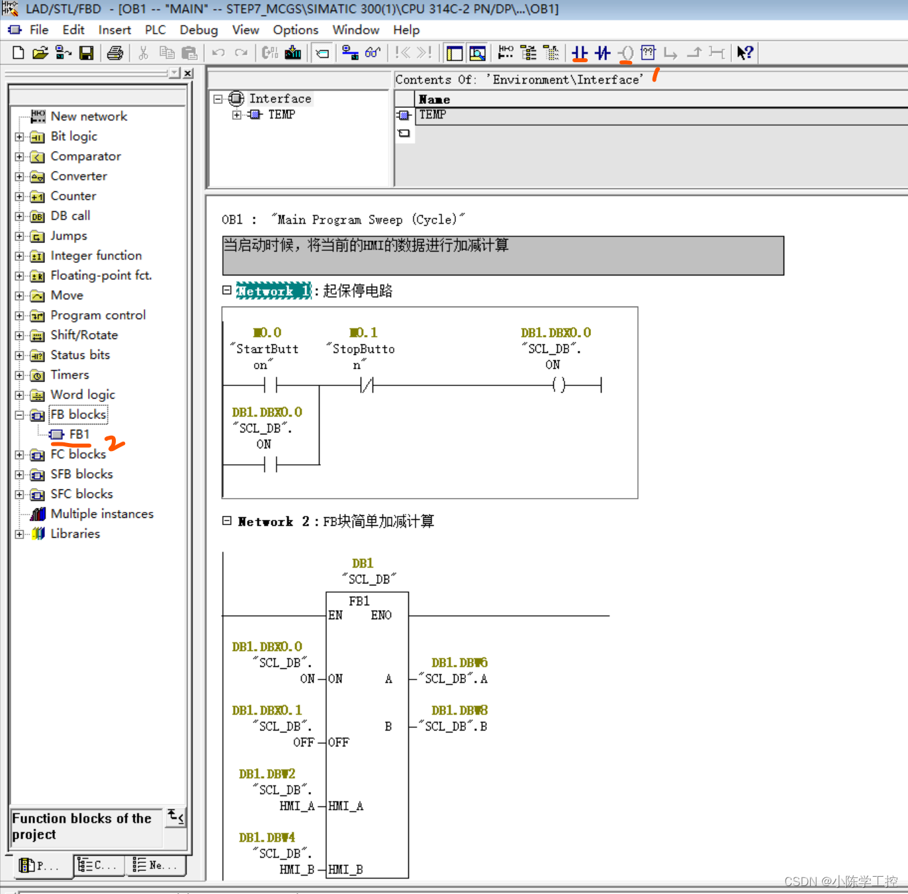Expand the Bit logic category
Screen dimensions: 908x894
pos(19,136)
